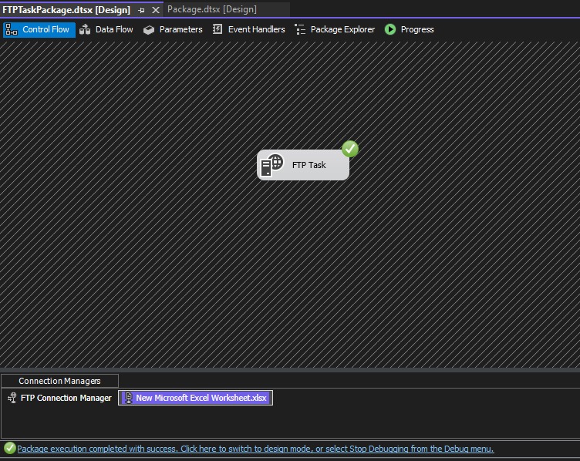Click the FTP Connection Manager icon
Viewport: 580px width, 461px height.
tap(12, 398)
